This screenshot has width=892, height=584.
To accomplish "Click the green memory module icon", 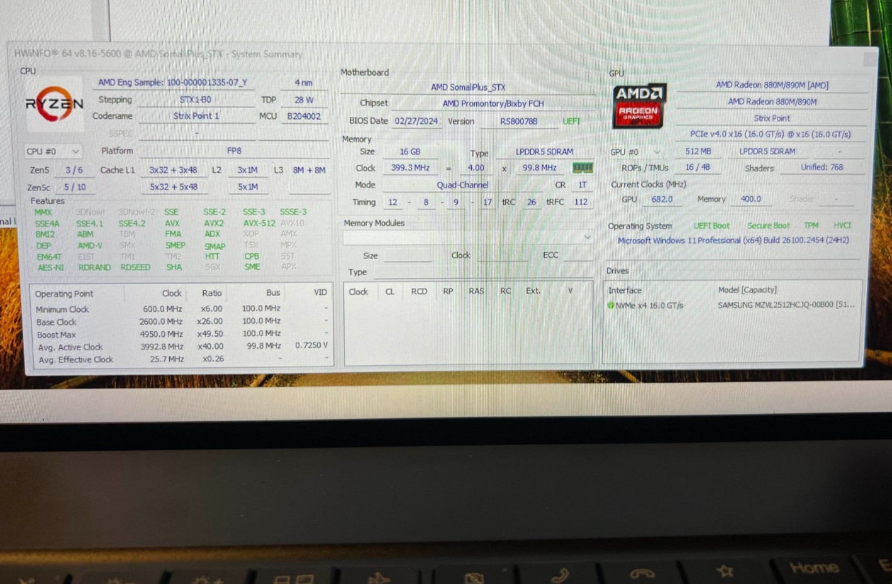I will pyautogui.click(x=583, y=168).
